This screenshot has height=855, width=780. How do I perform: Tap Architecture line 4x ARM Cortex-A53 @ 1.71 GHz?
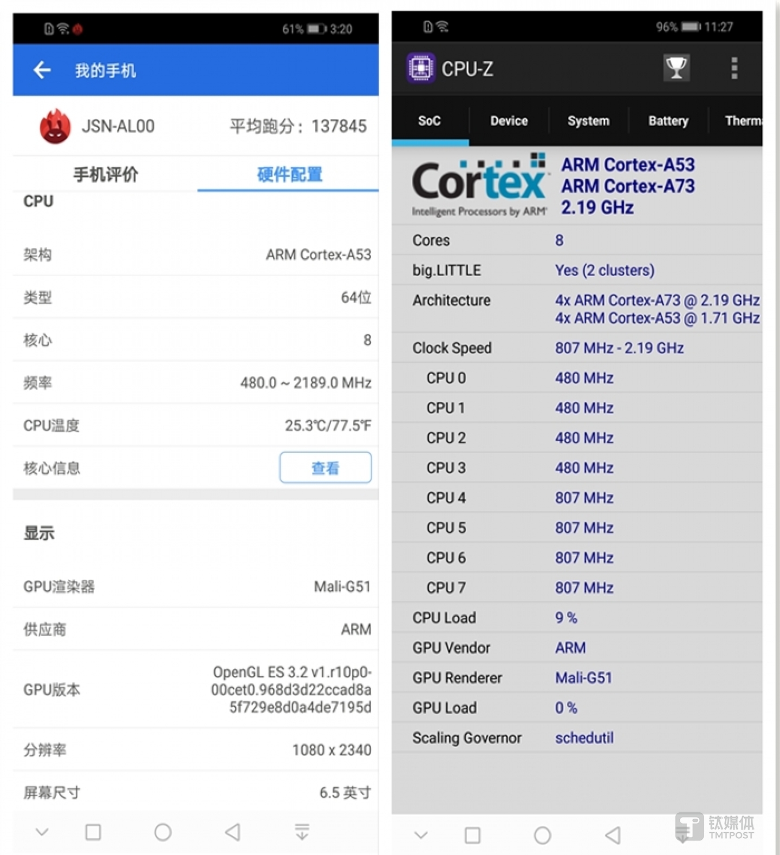(657, 318)
